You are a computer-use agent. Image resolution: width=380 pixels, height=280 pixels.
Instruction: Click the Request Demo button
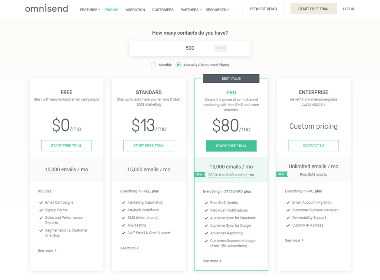point(263,9)
